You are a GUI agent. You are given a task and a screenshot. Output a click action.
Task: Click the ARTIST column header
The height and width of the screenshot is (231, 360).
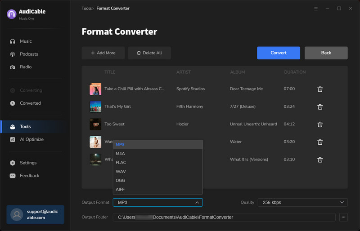184,72
